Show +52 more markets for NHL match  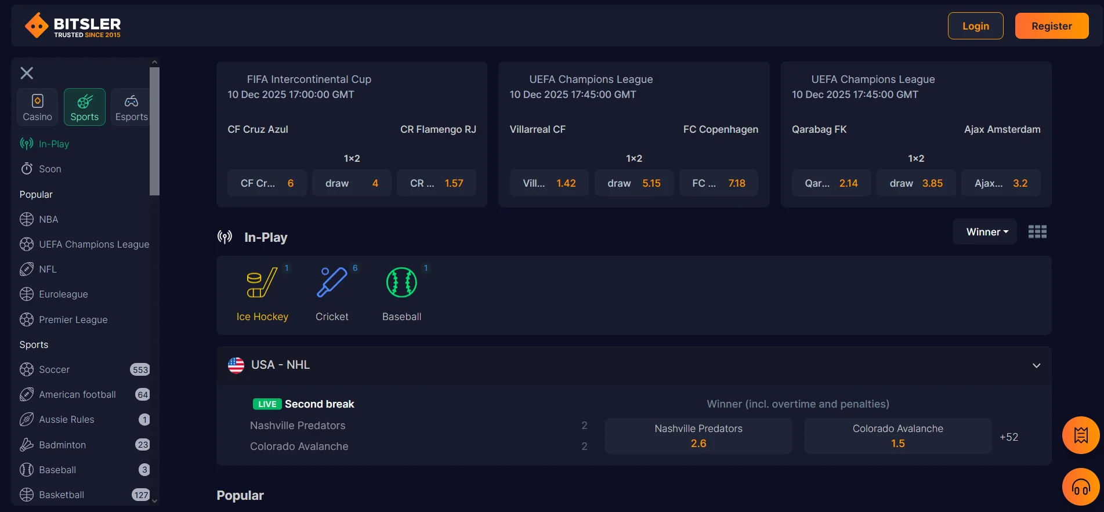(x=1009, y=437)
